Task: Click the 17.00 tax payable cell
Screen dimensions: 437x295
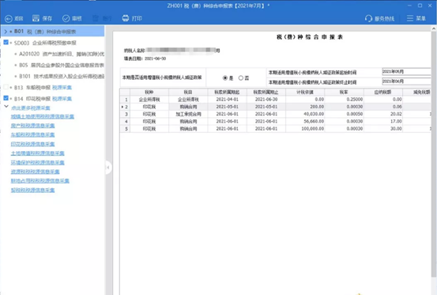Action: 383,122
